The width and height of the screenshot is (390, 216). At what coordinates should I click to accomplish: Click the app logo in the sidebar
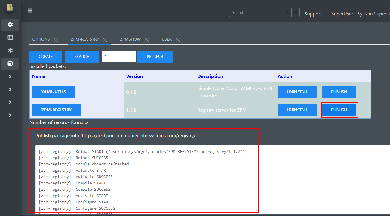click(x=10, y=8)
